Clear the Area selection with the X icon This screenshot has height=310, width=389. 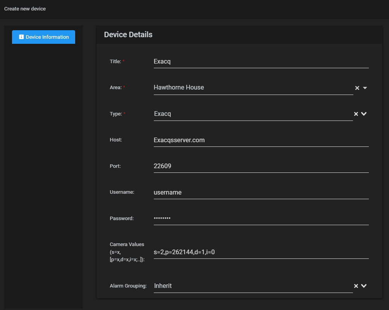coord(357,88)
